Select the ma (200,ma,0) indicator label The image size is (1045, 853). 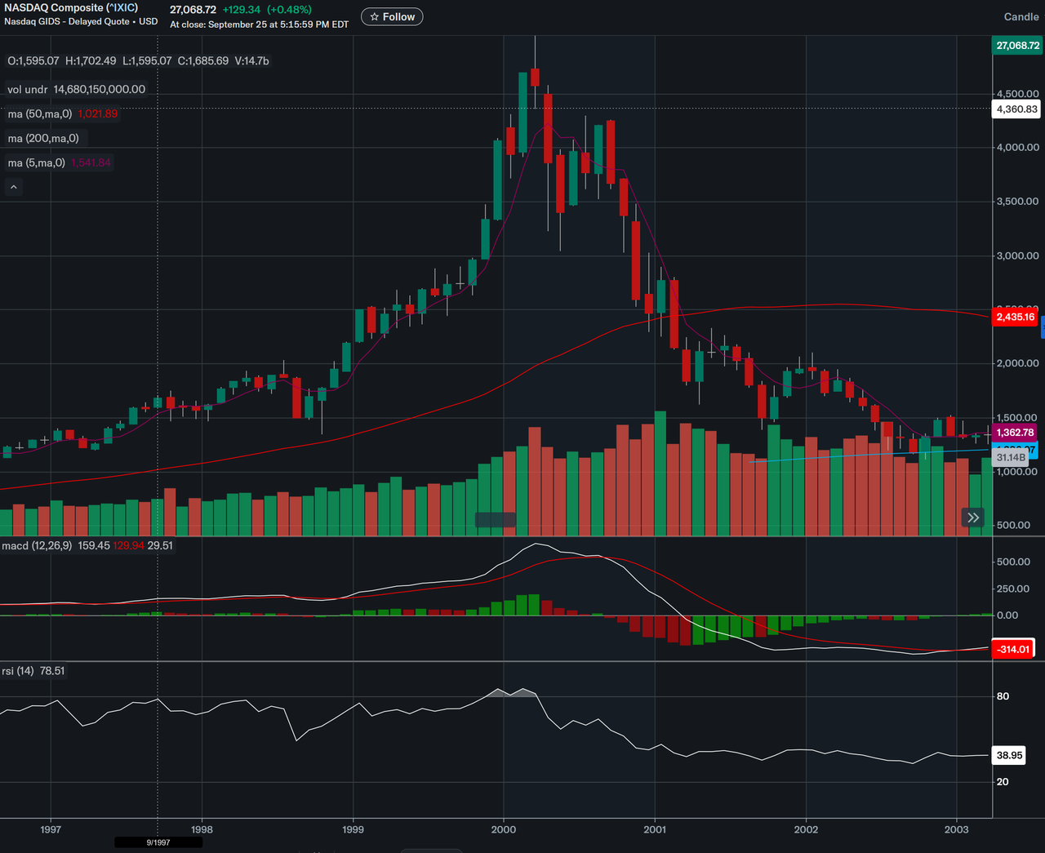coord(43,138)
